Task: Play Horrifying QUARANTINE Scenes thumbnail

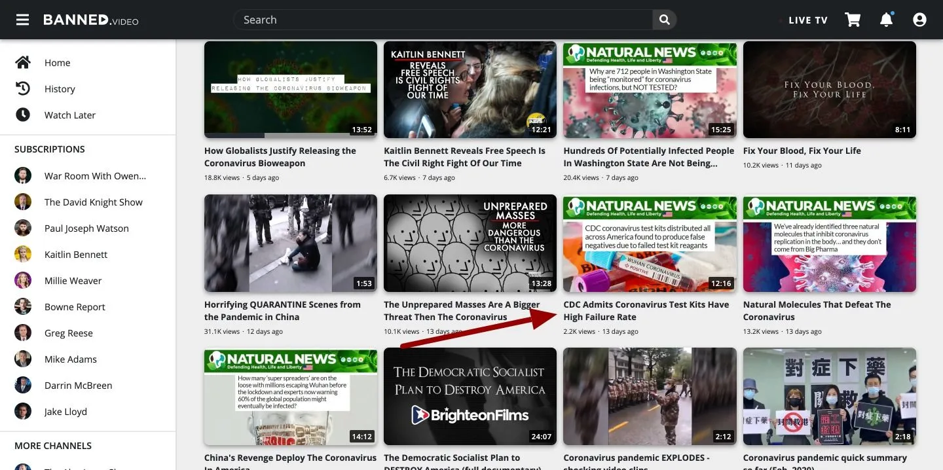Action: click(291, 243)
